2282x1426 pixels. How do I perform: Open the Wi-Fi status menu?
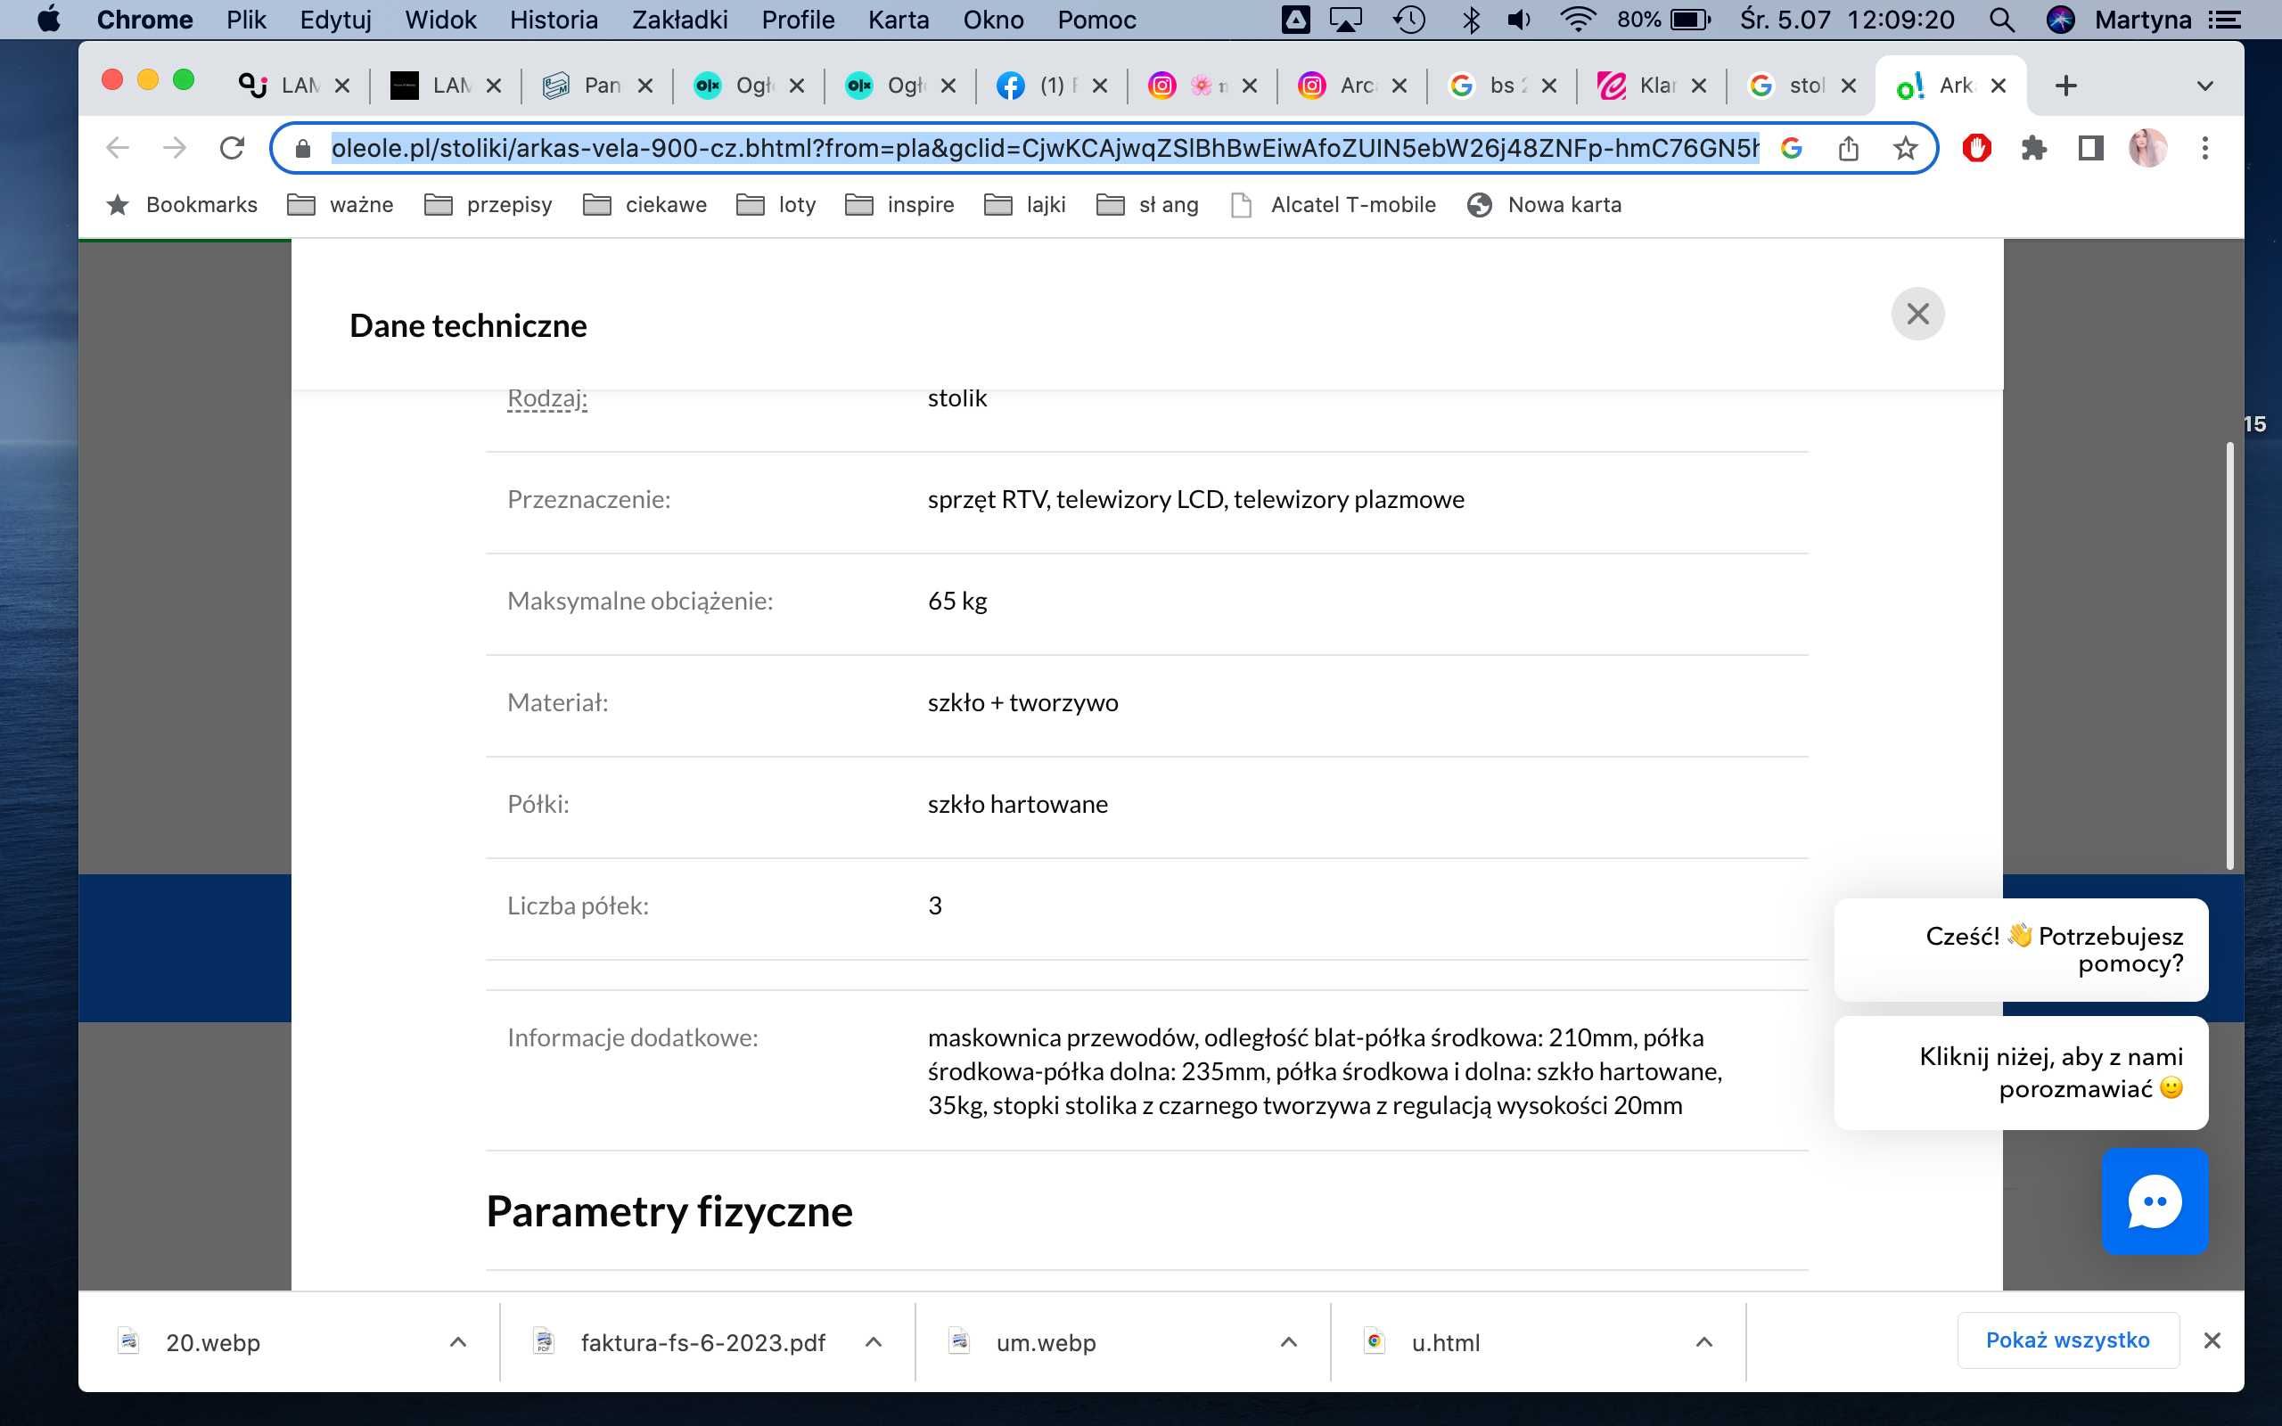point(1578,19)
